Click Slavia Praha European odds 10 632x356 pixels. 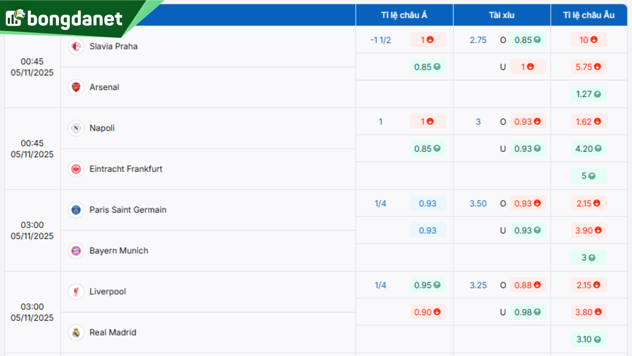point(588,40)
